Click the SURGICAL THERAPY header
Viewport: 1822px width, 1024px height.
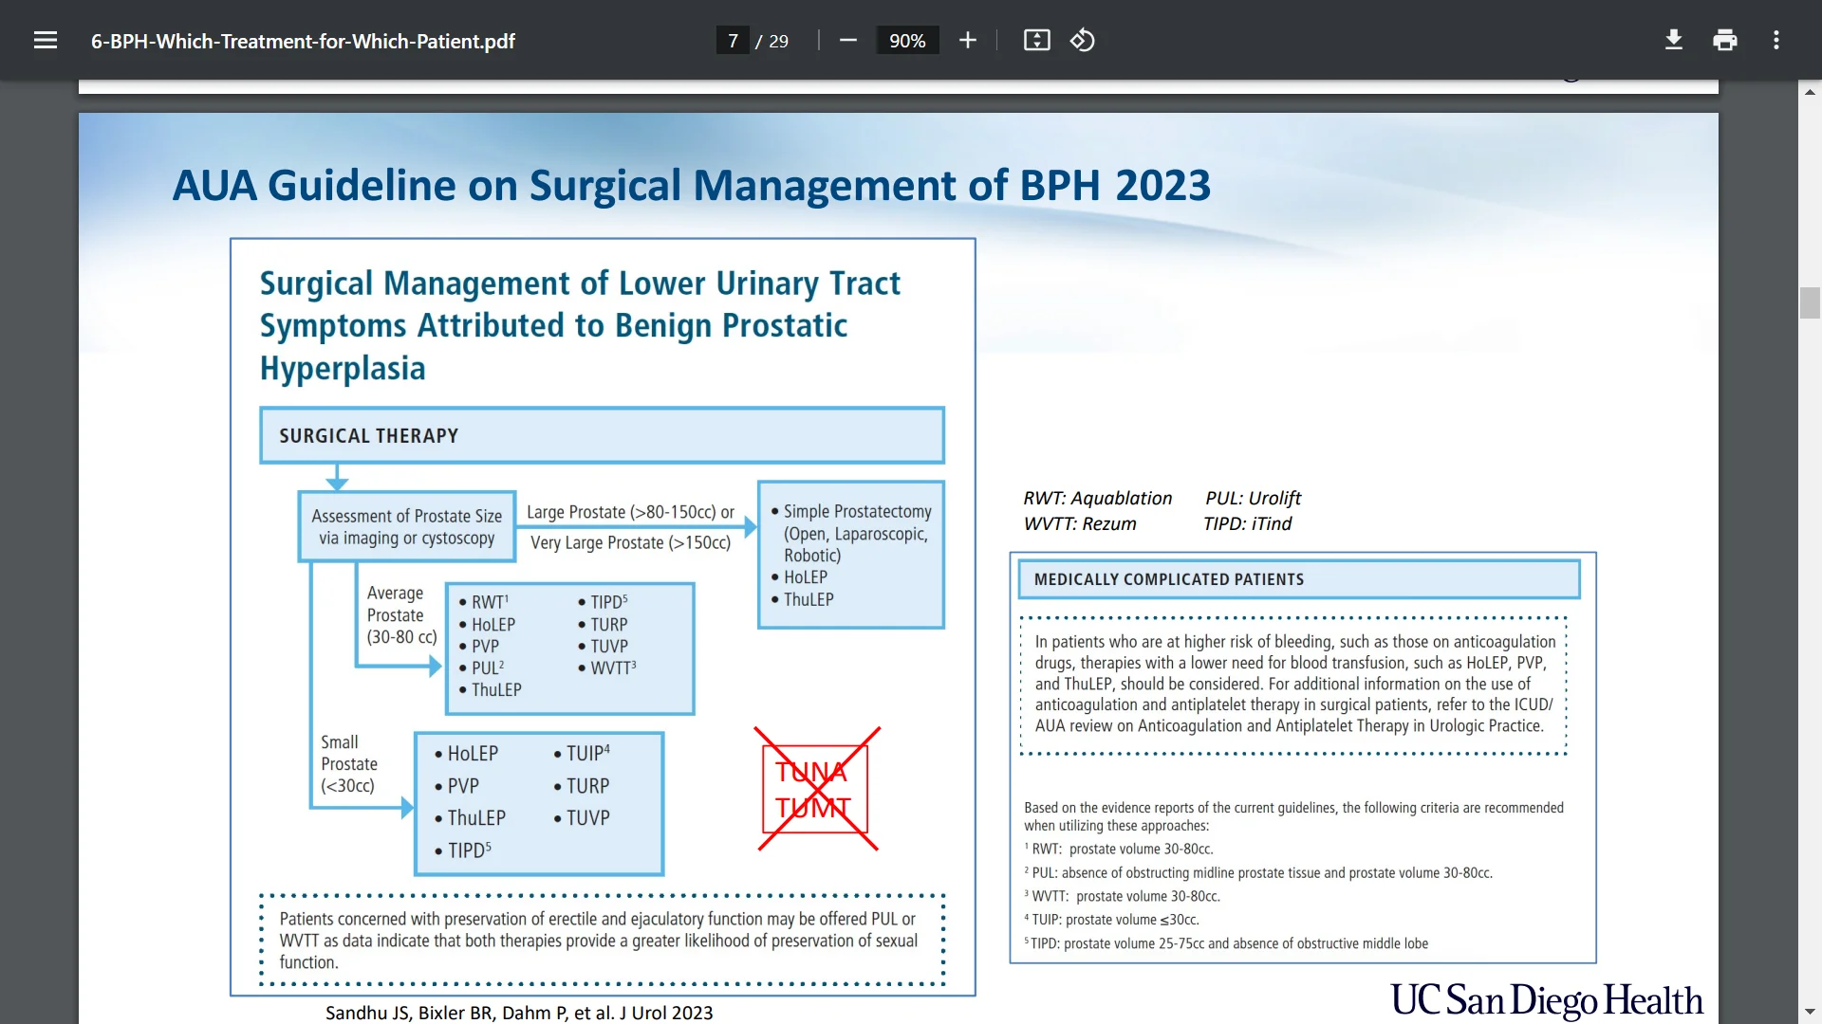(603, 435)
